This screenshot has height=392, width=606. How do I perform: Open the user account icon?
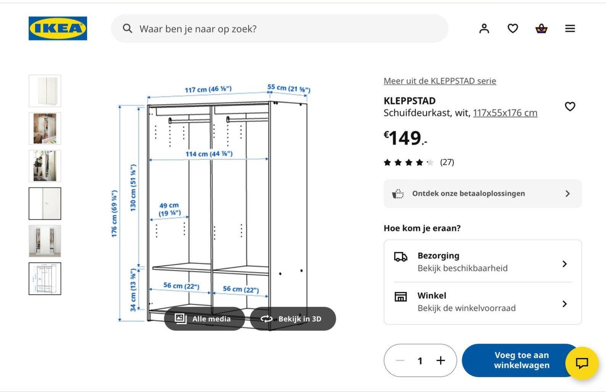tap(484, 29)
